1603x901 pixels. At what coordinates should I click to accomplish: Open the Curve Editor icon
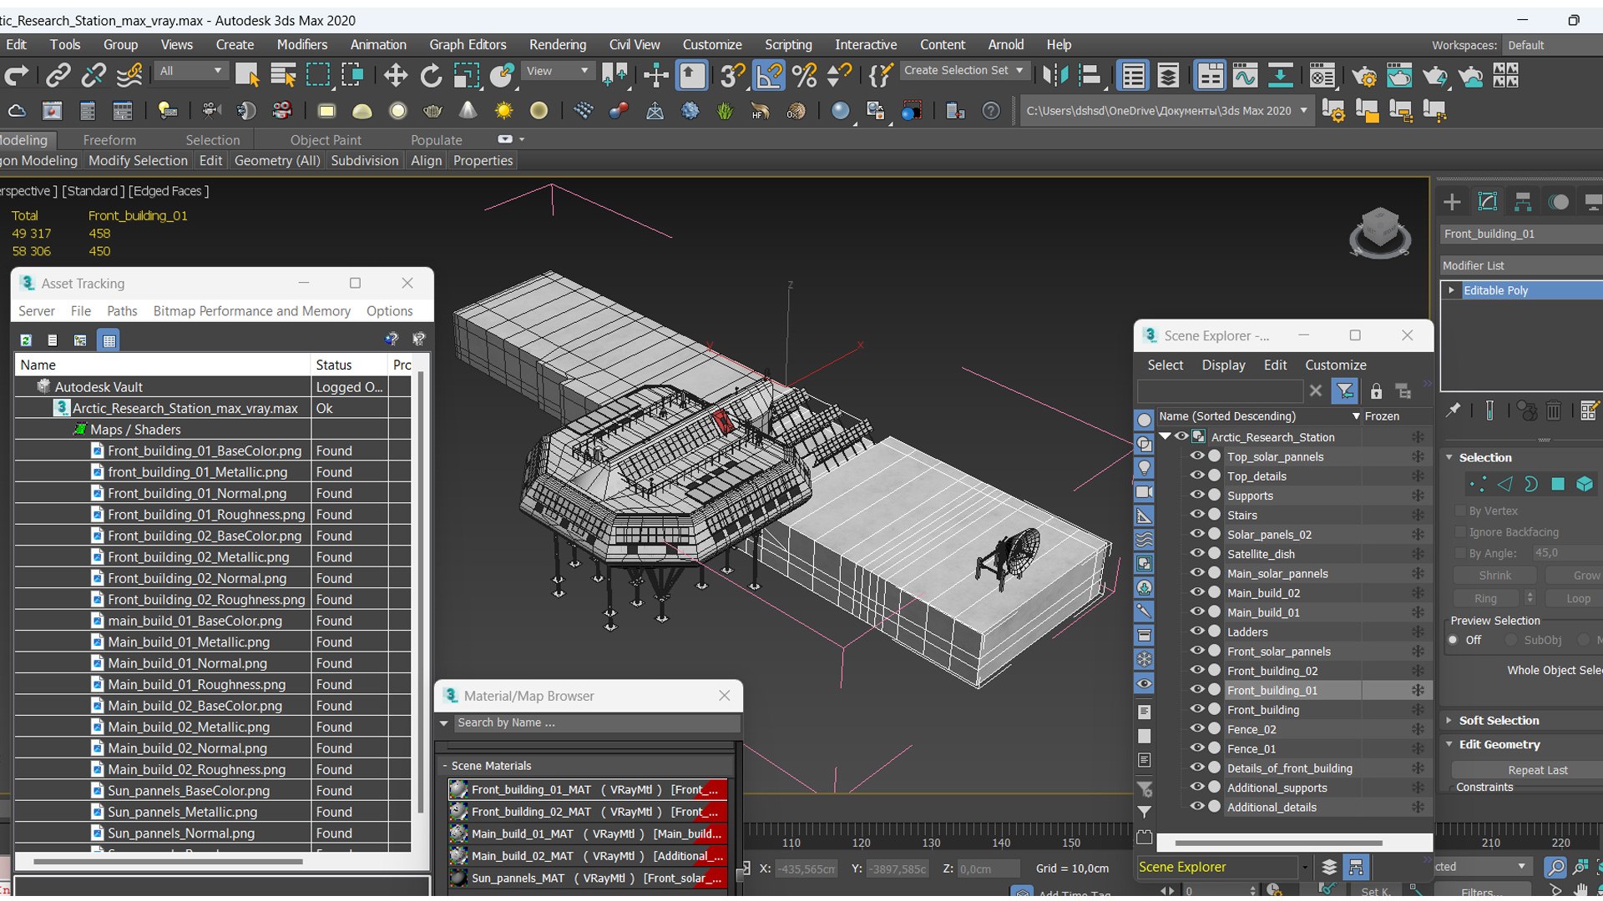point(1245,76)
